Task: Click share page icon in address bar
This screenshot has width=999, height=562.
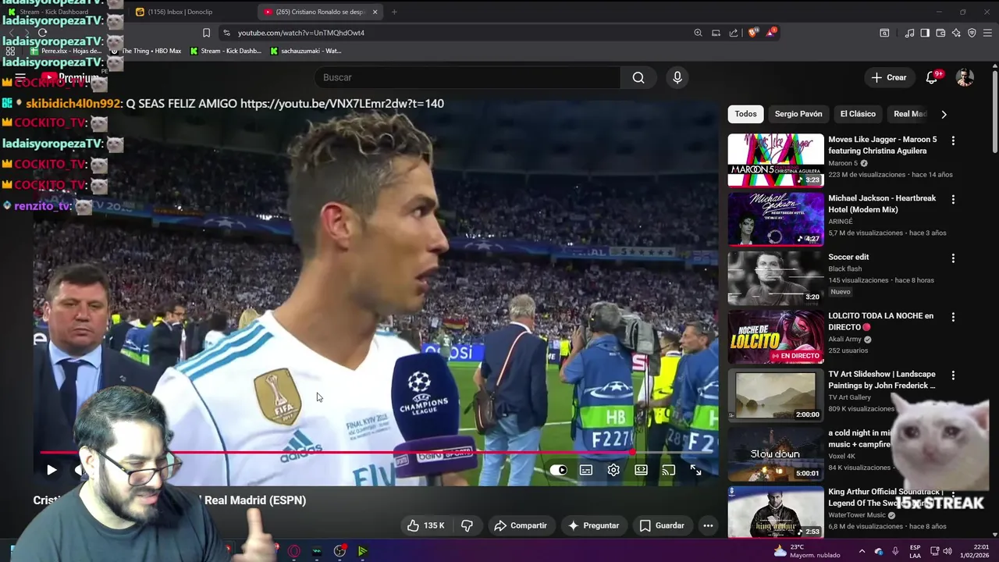Action: (734, 33)
